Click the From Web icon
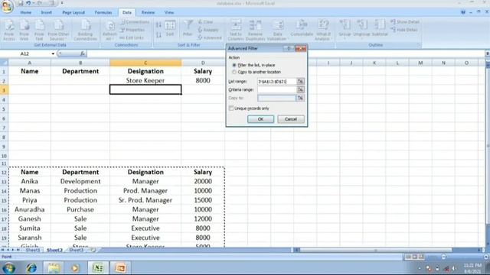The height and width of the screenshot is (275, 490). (x=24, y=30)
